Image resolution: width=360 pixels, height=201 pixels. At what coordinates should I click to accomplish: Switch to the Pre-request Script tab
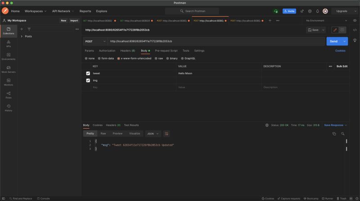[166, 51]
